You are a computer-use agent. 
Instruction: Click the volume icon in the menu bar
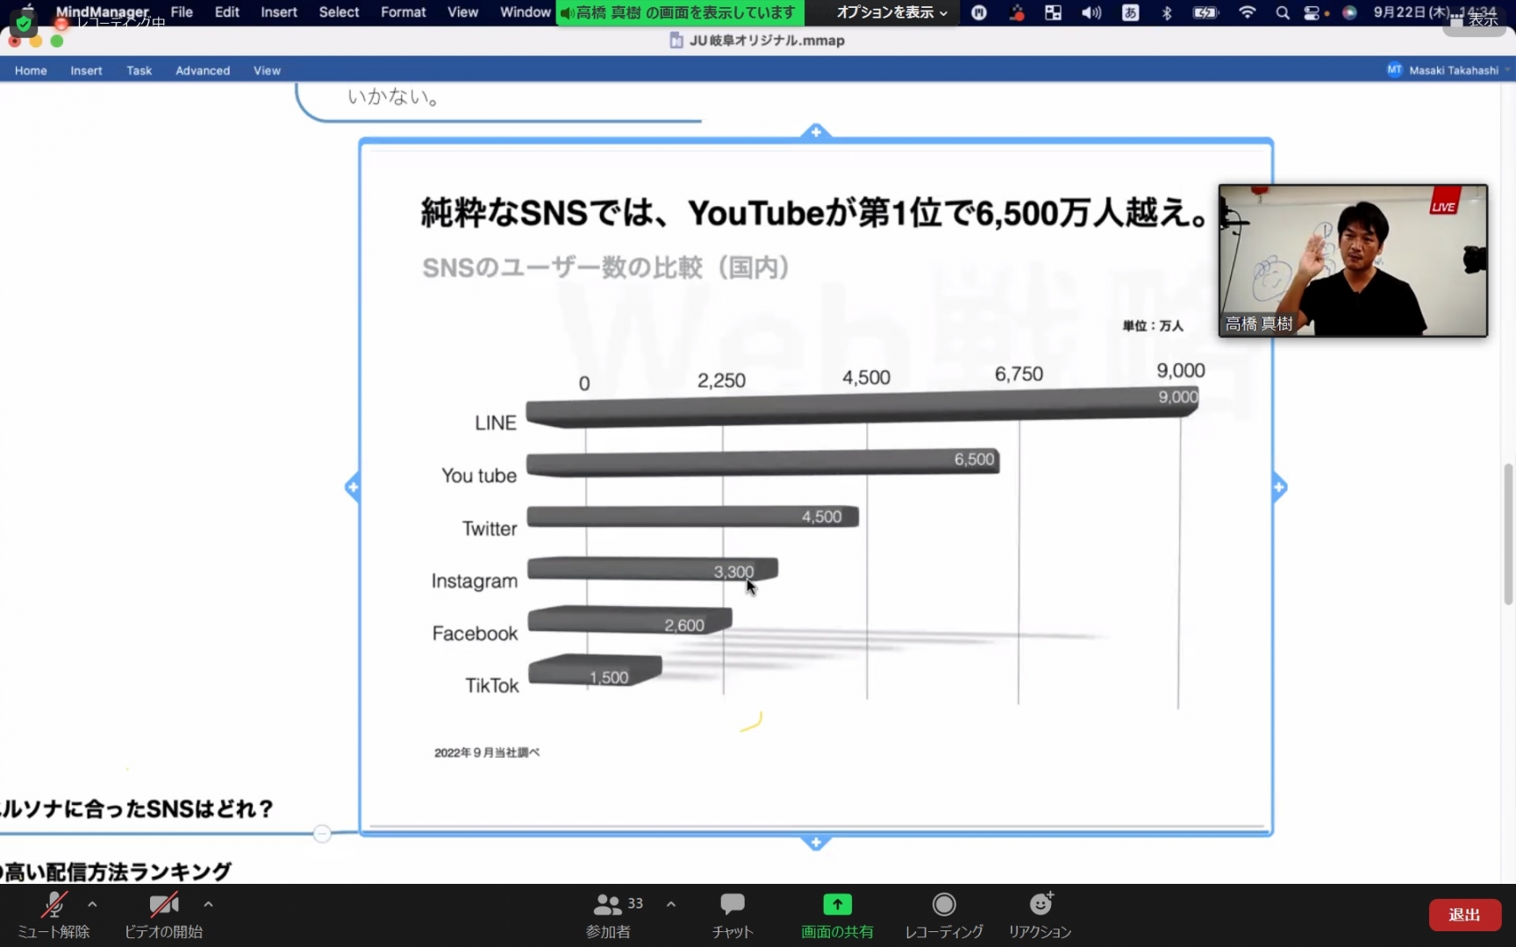(x=1091, y=12)
